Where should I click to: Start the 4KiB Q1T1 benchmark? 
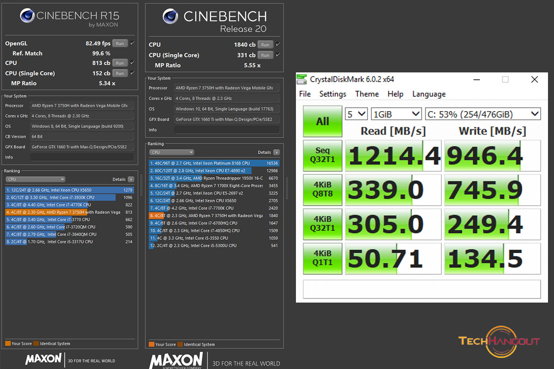click(322, 258)
